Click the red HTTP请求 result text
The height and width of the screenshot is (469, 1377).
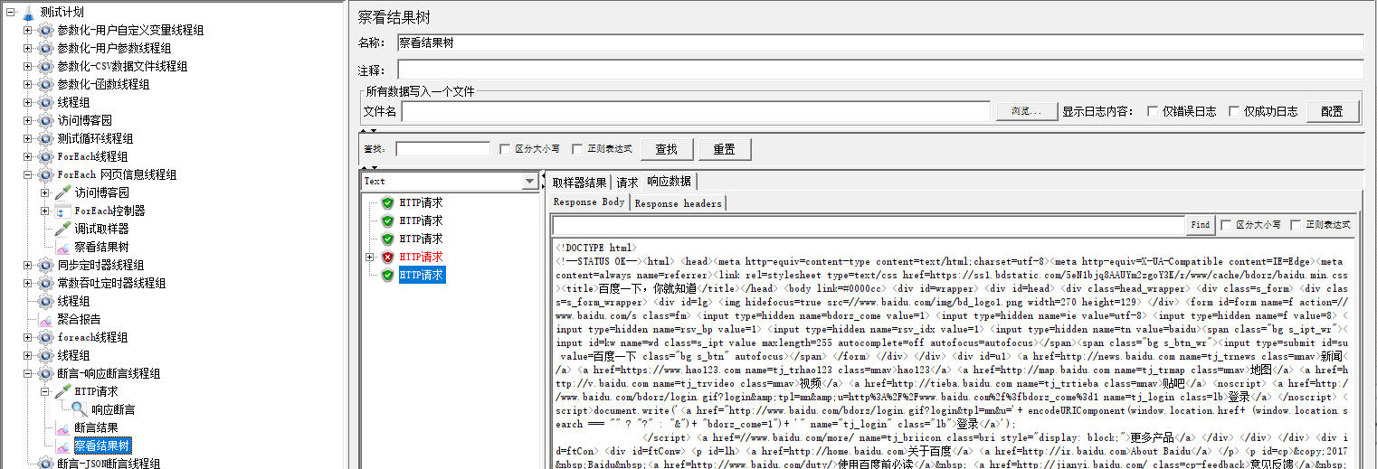pyautogui.click(x=421, y=257)
